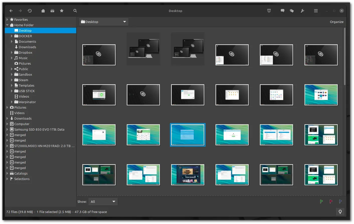Toggle the blue flag filter
Screen dimensions: 354x224
[340, 202]
